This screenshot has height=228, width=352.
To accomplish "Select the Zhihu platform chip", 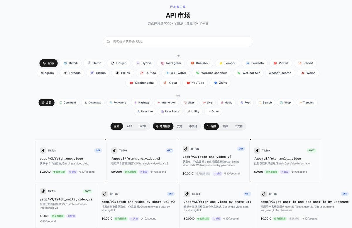I will tap(220, 83).
